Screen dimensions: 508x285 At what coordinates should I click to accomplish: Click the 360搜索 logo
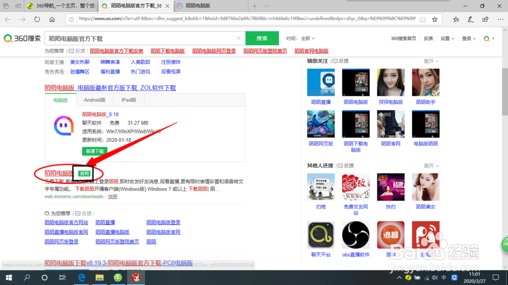click(x=22, y=39)
